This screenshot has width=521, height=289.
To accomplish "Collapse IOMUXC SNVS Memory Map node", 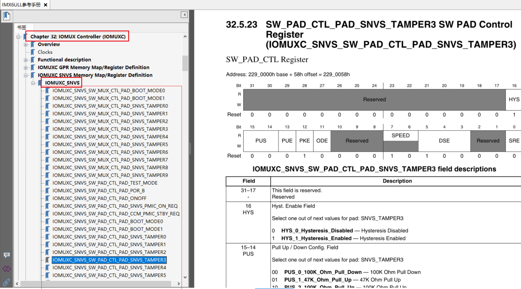I will tap(26, 75).
